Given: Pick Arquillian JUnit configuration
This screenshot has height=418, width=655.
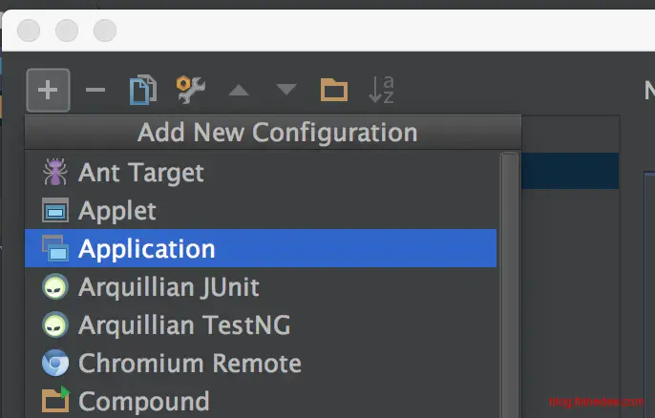Looking at the screenshot, I should pos(168,286).
